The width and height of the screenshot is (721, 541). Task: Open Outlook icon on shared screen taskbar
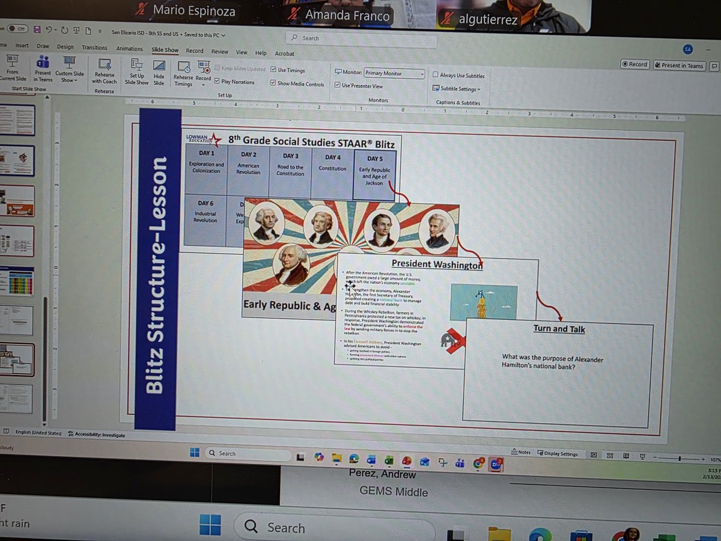click(x=425, y=462)
